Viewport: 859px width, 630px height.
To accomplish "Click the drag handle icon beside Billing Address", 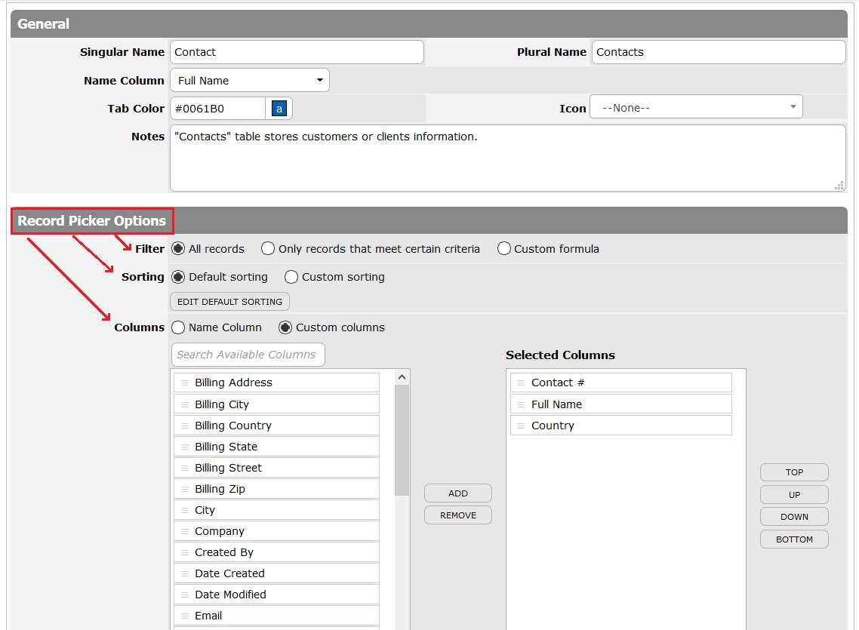I will coord(185,383).
